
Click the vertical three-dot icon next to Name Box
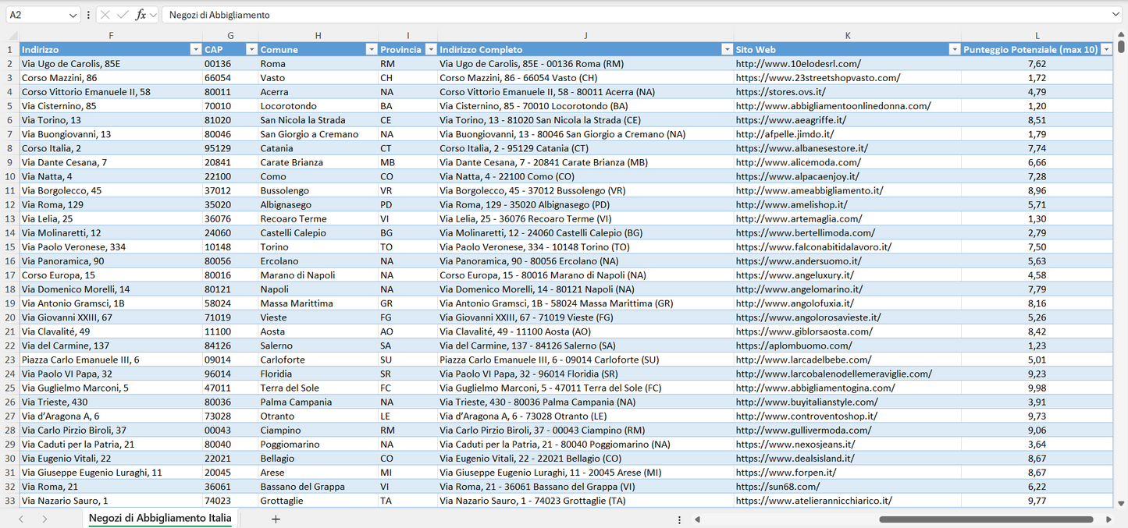click(88, 14)
